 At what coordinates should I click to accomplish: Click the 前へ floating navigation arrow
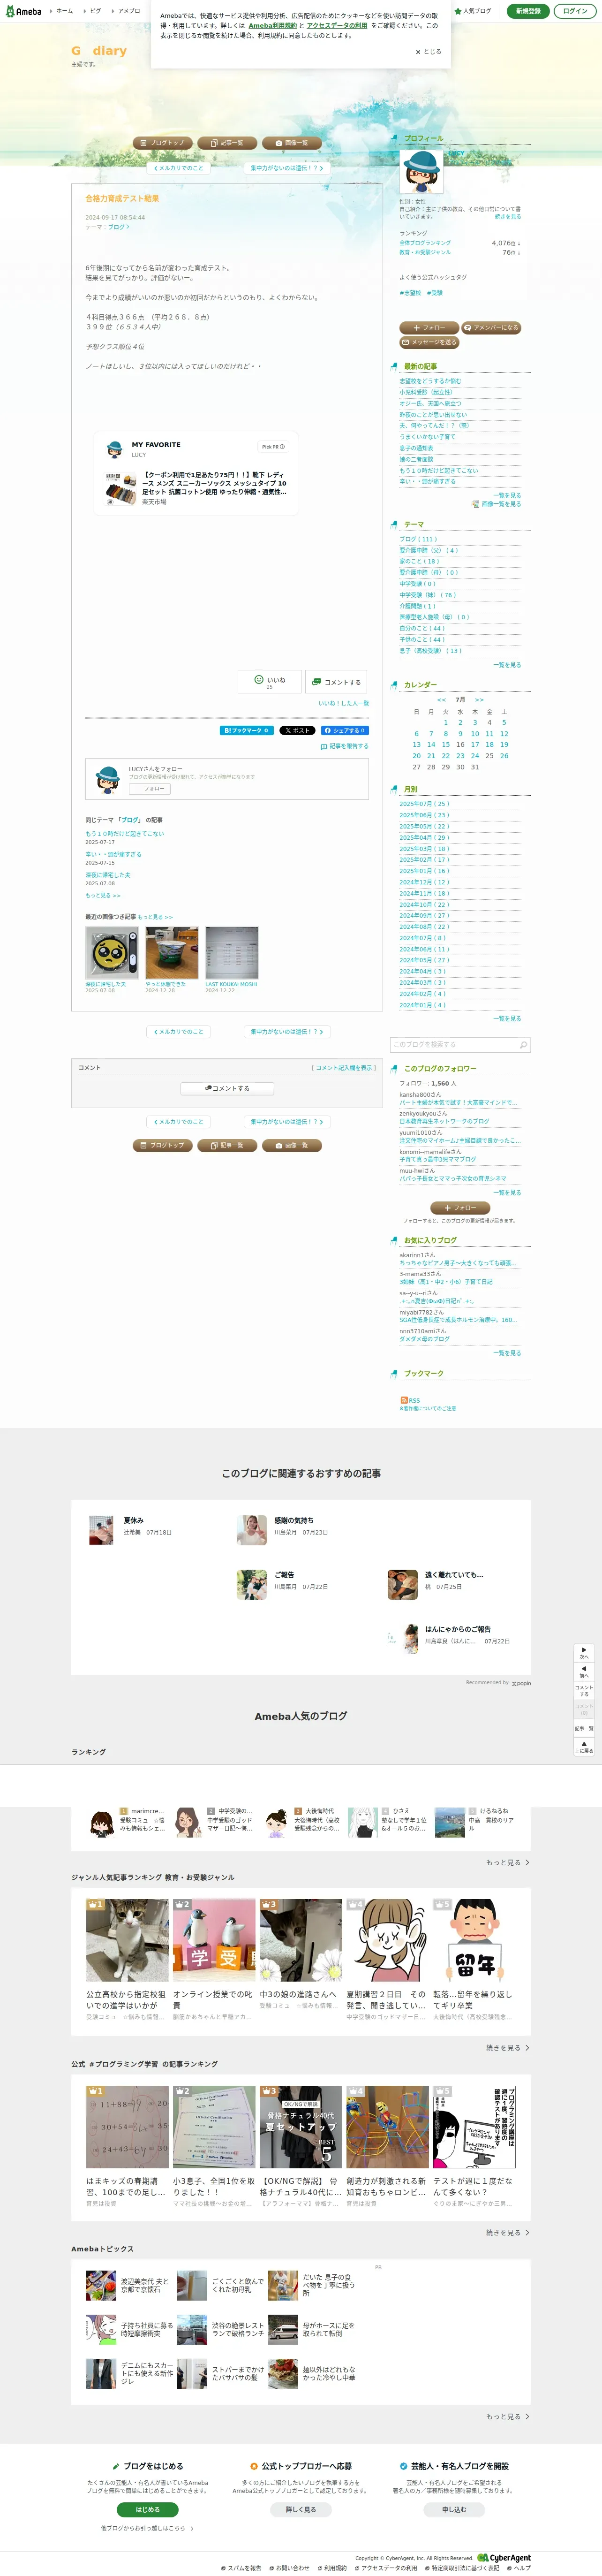point(584,1671)
